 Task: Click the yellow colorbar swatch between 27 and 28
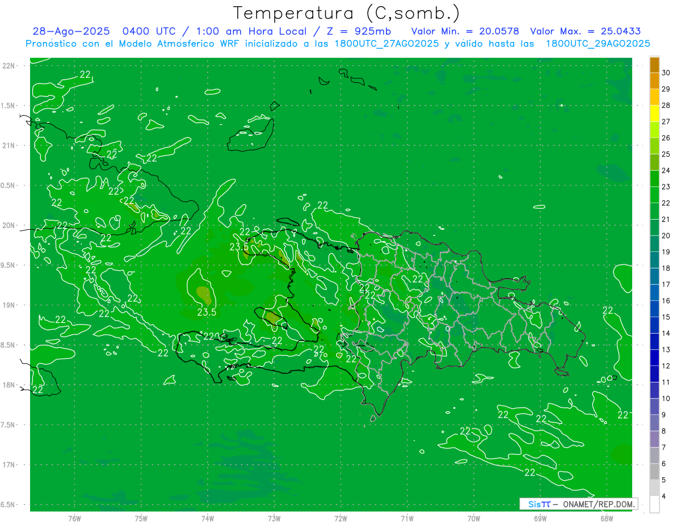[654, 113]
